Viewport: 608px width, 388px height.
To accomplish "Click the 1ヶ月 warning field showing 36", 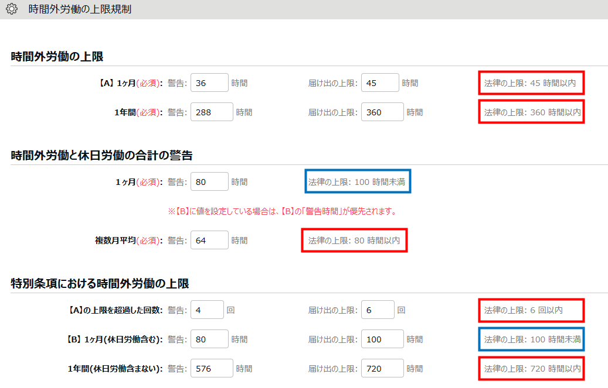I will pos(209,83).
